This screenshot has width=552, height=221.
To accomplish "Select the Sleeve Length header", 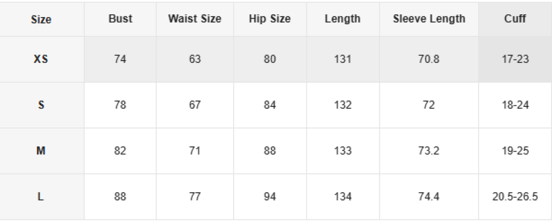I will click(x=429, y=19).
